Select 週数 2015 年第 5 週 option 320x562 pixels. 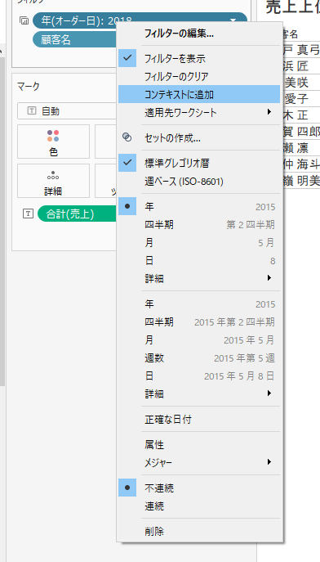click(199, 358)
